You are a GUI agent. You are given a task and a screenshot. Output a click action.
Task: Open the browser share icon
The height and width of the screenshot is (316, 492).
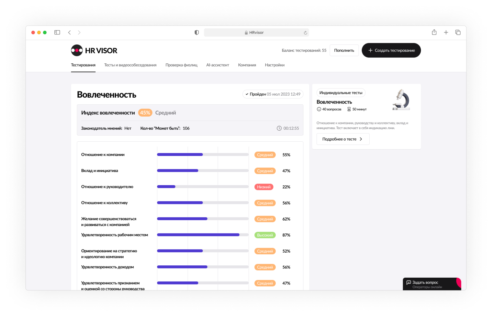434,32
